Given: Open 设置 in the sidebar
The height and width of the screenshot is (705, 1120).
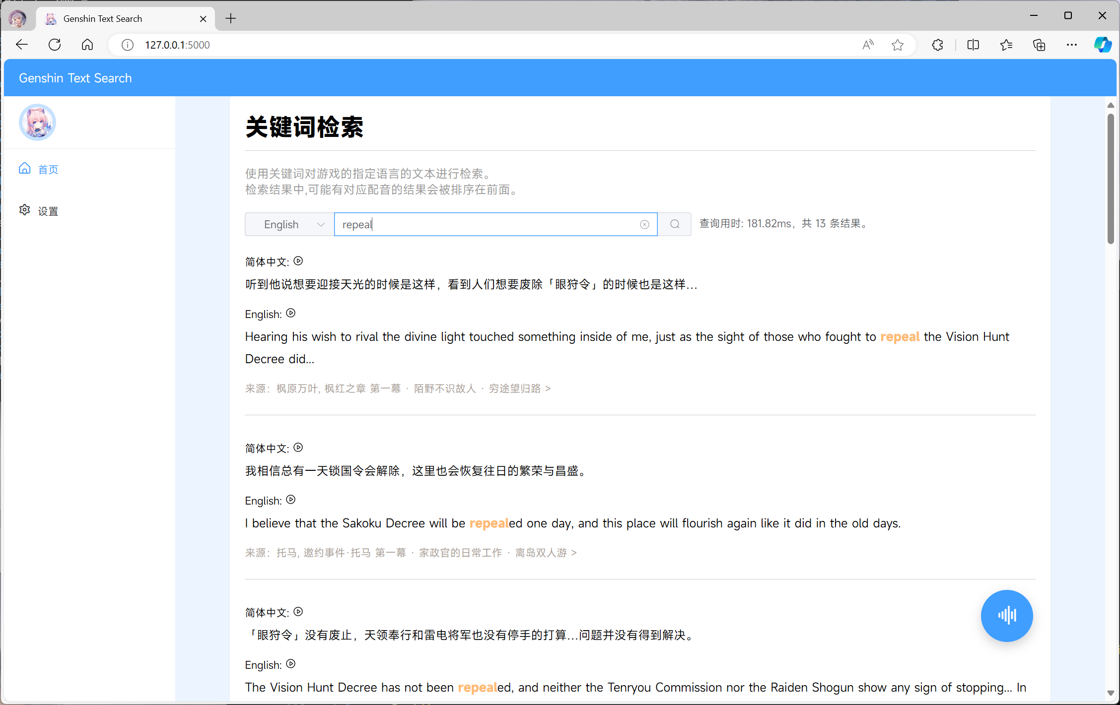Looking at the screenshot, I should (48, 211).
